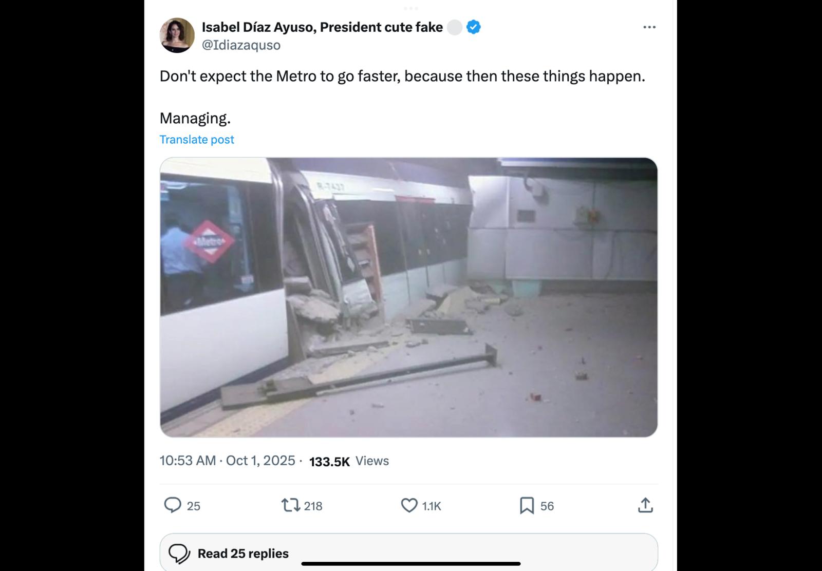
Task: Click the share upload arrow icon
Action: 645,505
